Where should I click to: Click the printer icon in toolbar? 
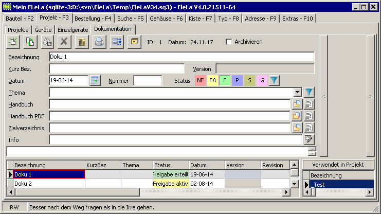point(99,42)
